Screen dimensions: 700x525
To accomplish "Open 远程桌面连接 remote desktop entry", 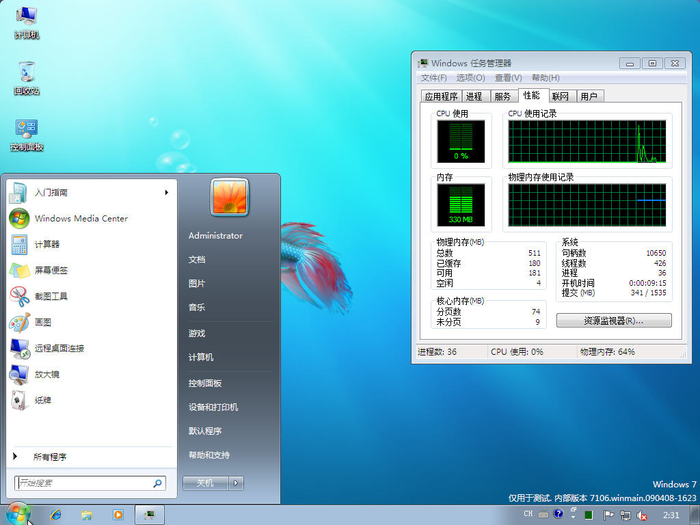I will click(x=91, y=348).
